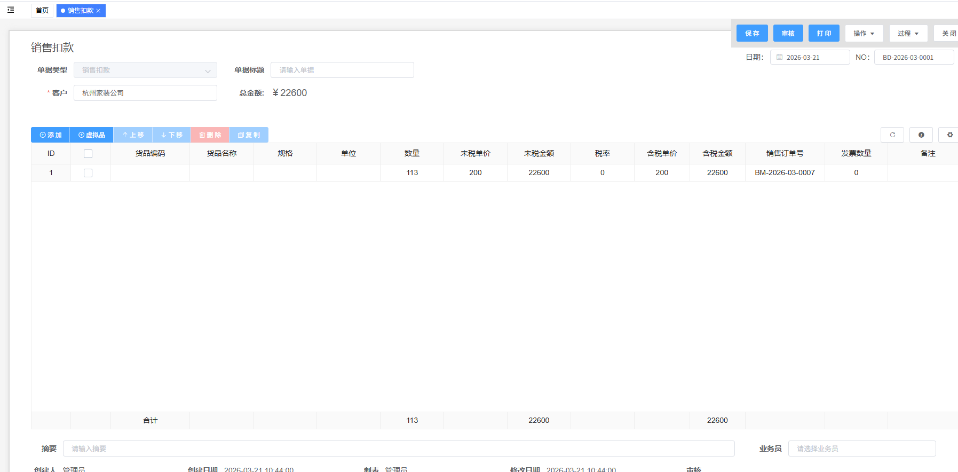The height and width of the screenshot is (472, 958).
Task: Click the 复制 copy button
Action: pos(249,135)
